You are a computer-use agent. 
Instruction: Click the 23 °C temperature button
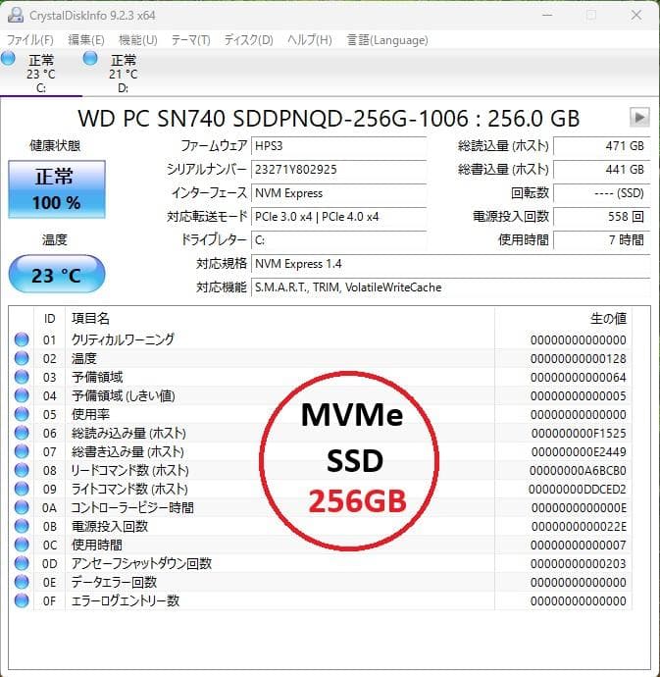[x=57, y=275]
